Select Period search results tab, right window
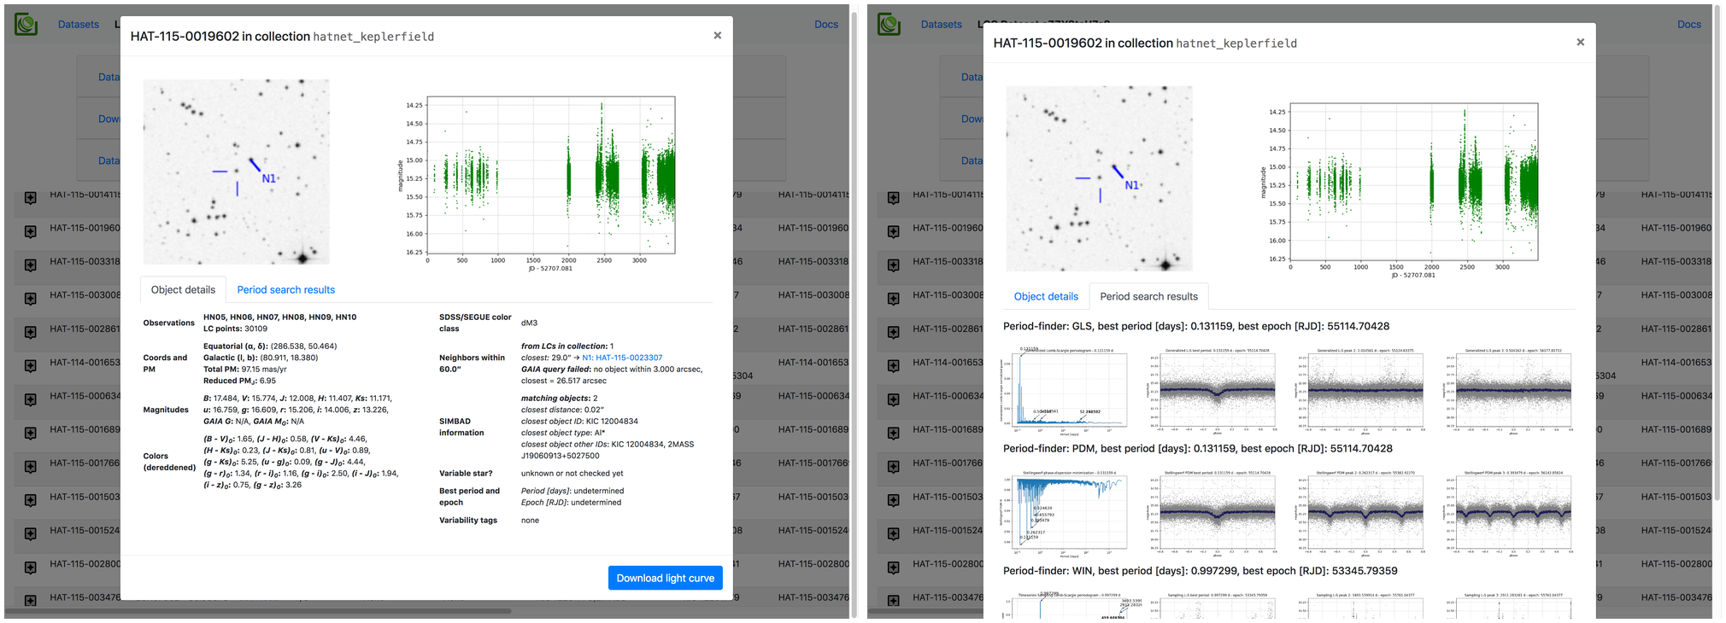Screen dimensions: 1726x623 click(1148, 296)
